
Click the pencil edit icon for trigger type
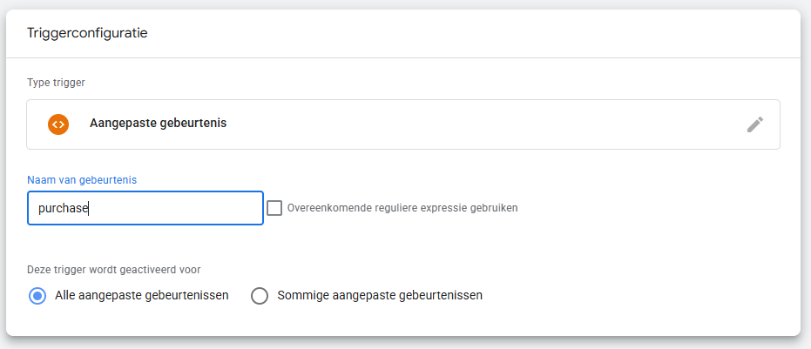754,124
